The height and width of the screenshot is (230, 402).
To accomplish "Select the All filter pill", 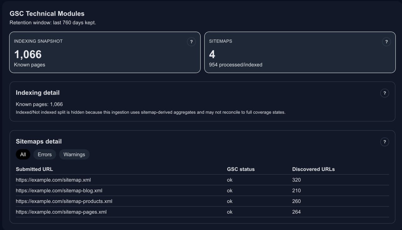I will coord(23,155).
